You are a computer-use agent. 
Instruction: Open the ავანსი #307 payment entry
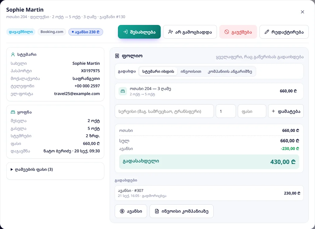tap(209, 193)
